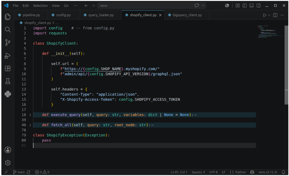Open the Extensions view

click(x=8, y=68)
